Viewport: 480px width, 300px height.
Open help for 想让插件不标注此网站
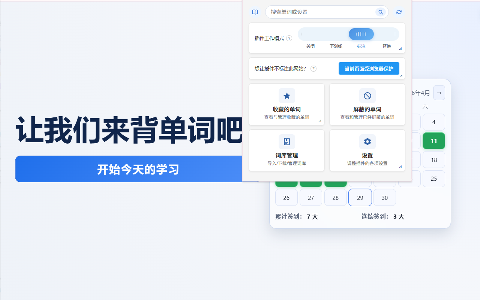313,69
